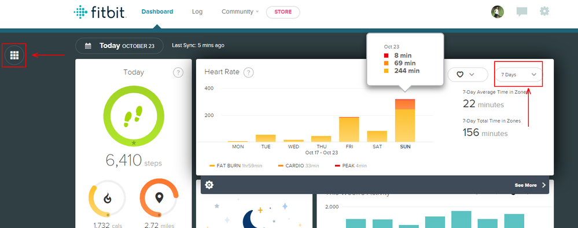This screenshot has width=578, height=228.
Task: Click the calendar icon beside Today
Action: (88, 46)
